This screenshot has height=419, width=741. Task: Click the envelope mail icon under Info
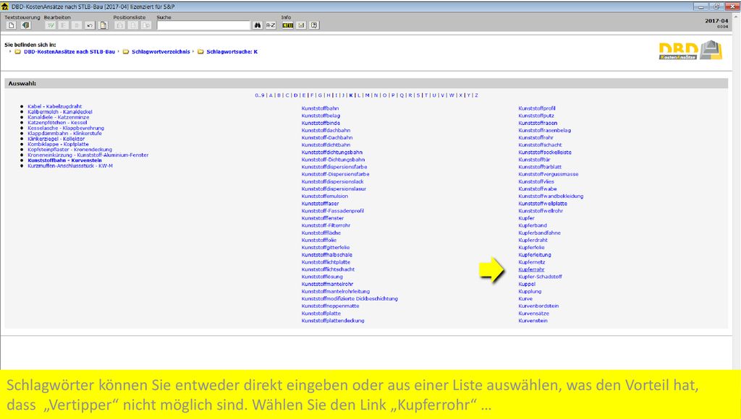pos(301,25)
